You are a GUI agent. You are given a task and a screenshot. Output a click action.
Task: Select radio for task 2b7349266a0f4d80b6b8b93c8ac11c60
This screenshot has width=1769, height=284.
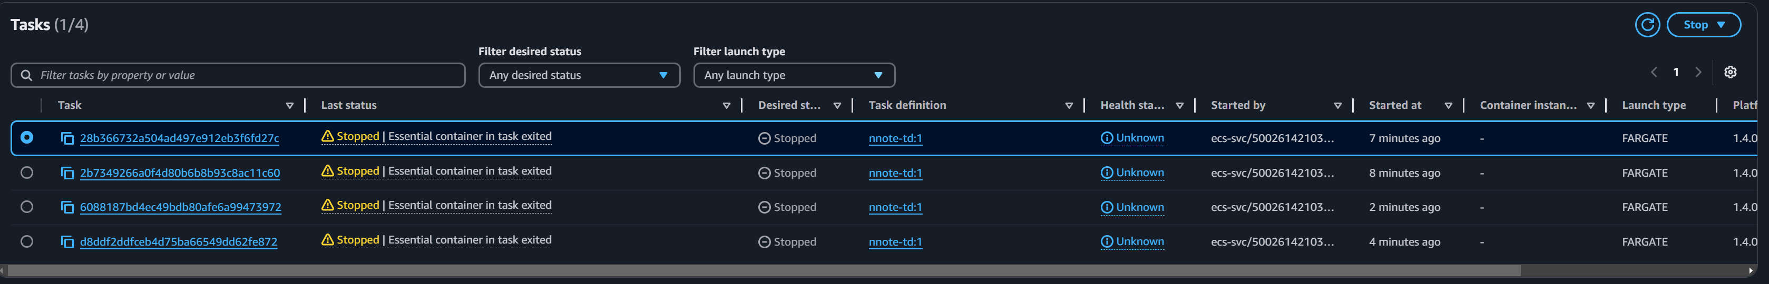tap(27, 172)
